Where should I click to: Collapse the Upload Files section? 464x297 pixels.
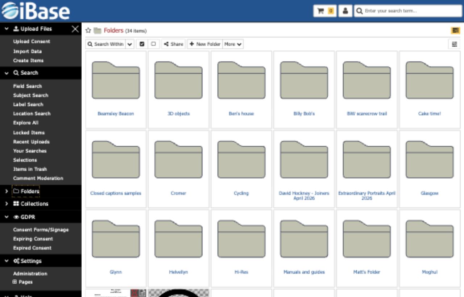(x=7, y=29)
